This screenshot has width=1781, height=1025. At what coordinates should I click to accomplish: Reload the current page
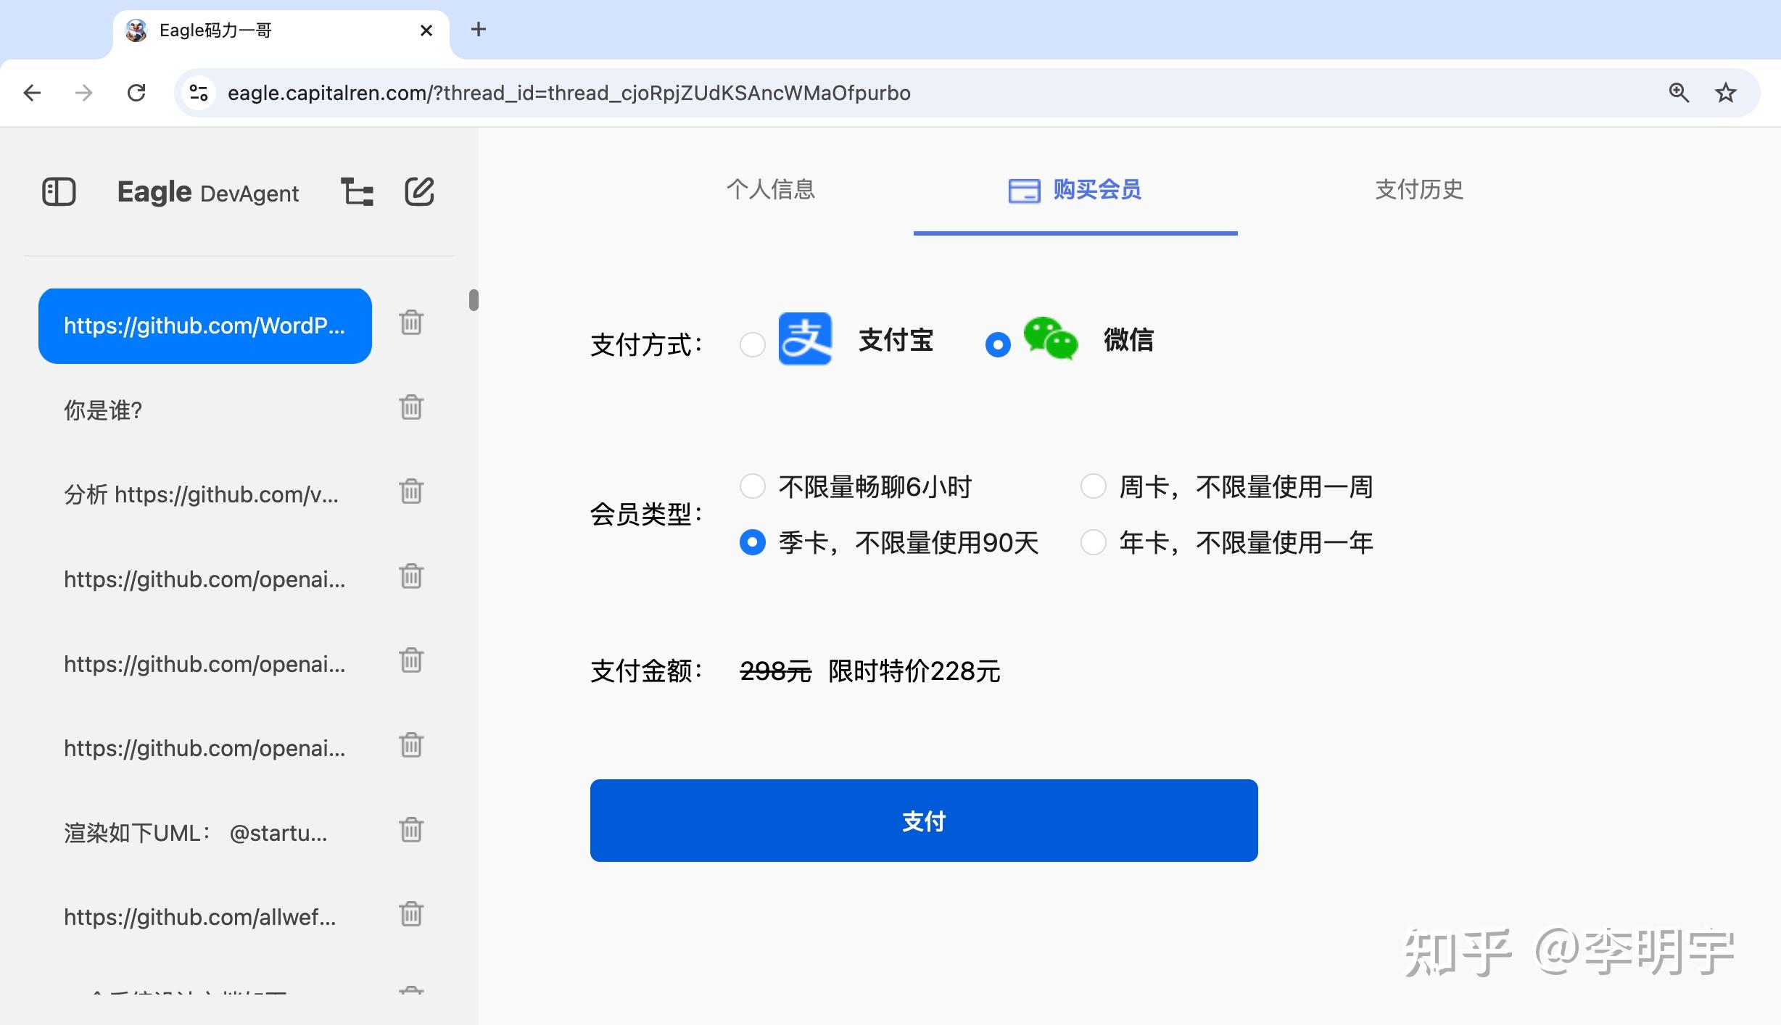136,92
